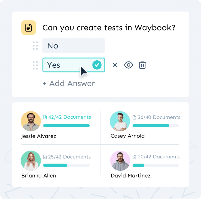Select the No answer field
The height and width of the screenshot is (199, 201).
(x=74, y=46)
